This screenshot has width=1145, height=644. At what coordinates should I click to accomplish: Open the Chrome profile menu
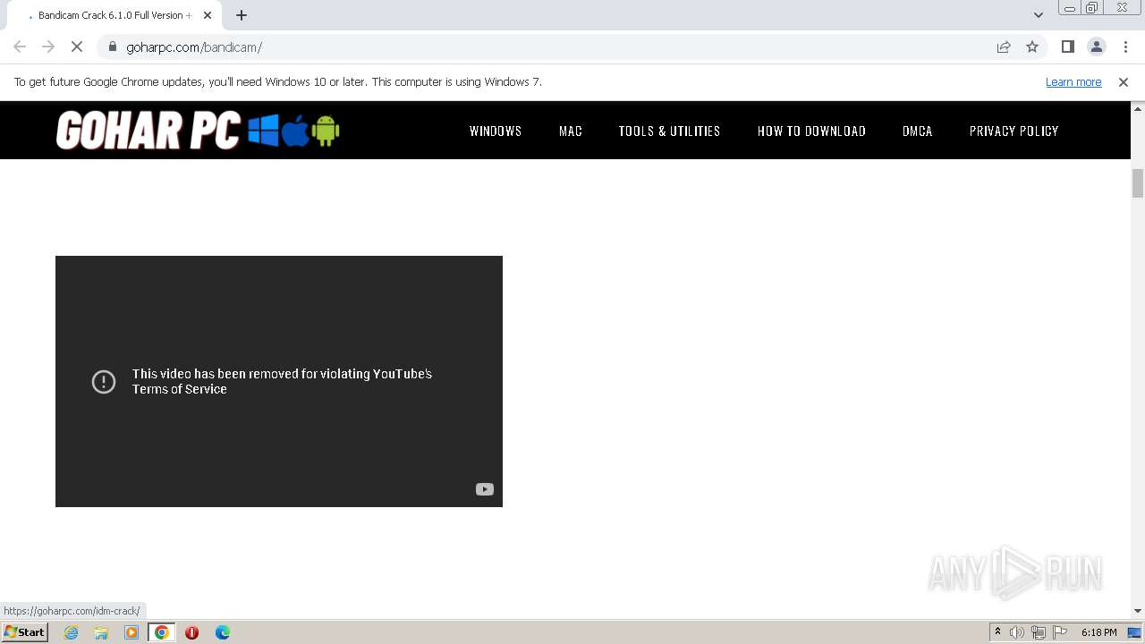pos(1097,47)
